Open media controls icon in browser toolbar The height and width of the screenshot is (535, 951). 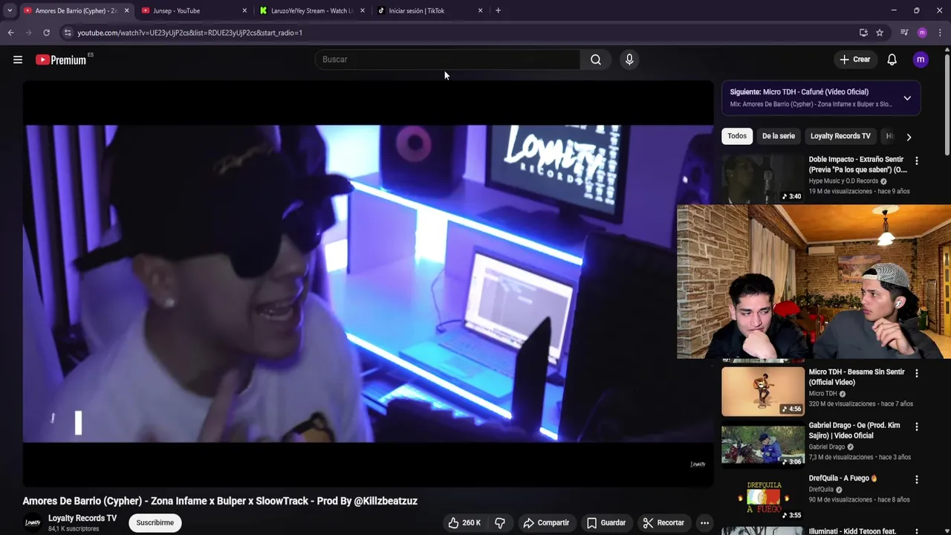(x=904, y=33)
